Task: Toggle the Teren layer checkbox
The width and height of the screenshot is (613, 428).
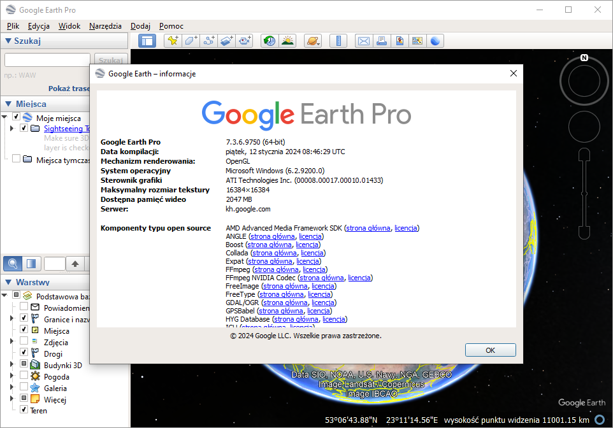Action: [x=24, y=410]
